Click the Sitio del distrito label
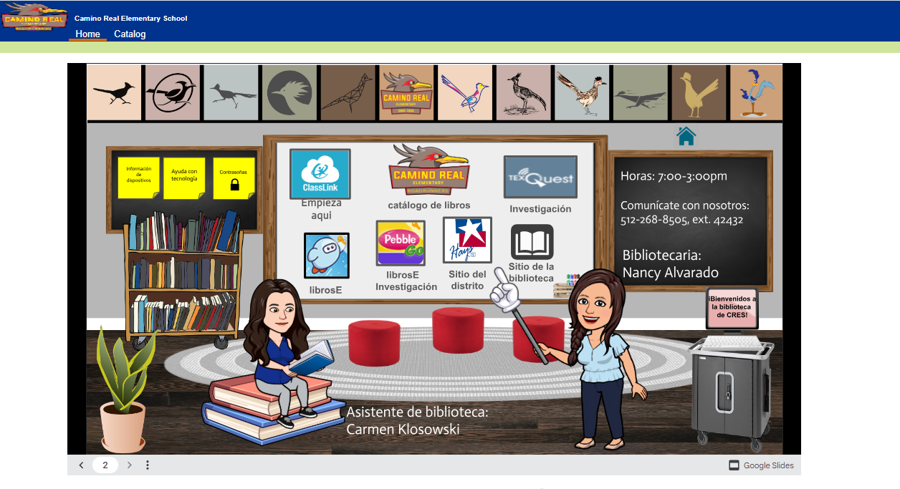900x489 pixels. click(468, 280)
